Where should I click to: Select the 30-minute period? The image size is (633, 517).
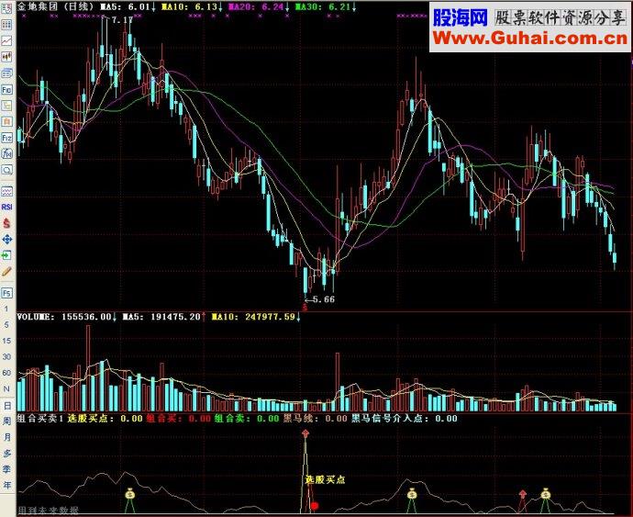[x=6, y=357]
